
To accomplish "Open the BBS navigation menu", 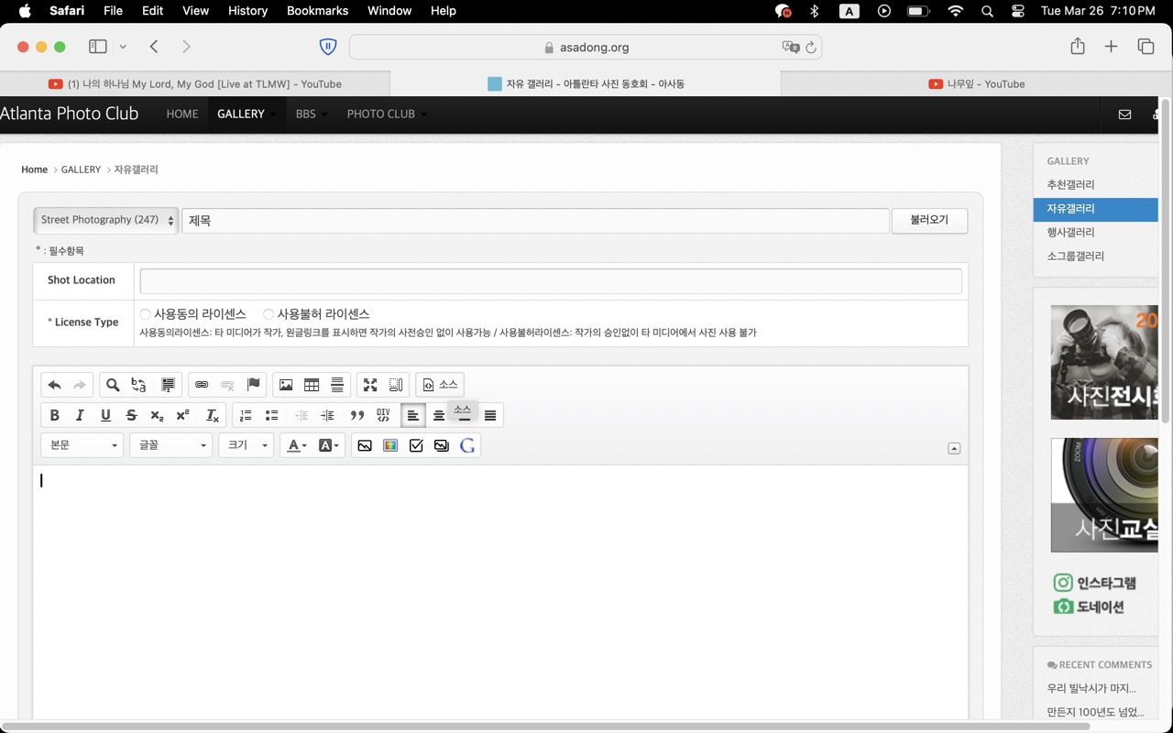I will tap(306, 115).
